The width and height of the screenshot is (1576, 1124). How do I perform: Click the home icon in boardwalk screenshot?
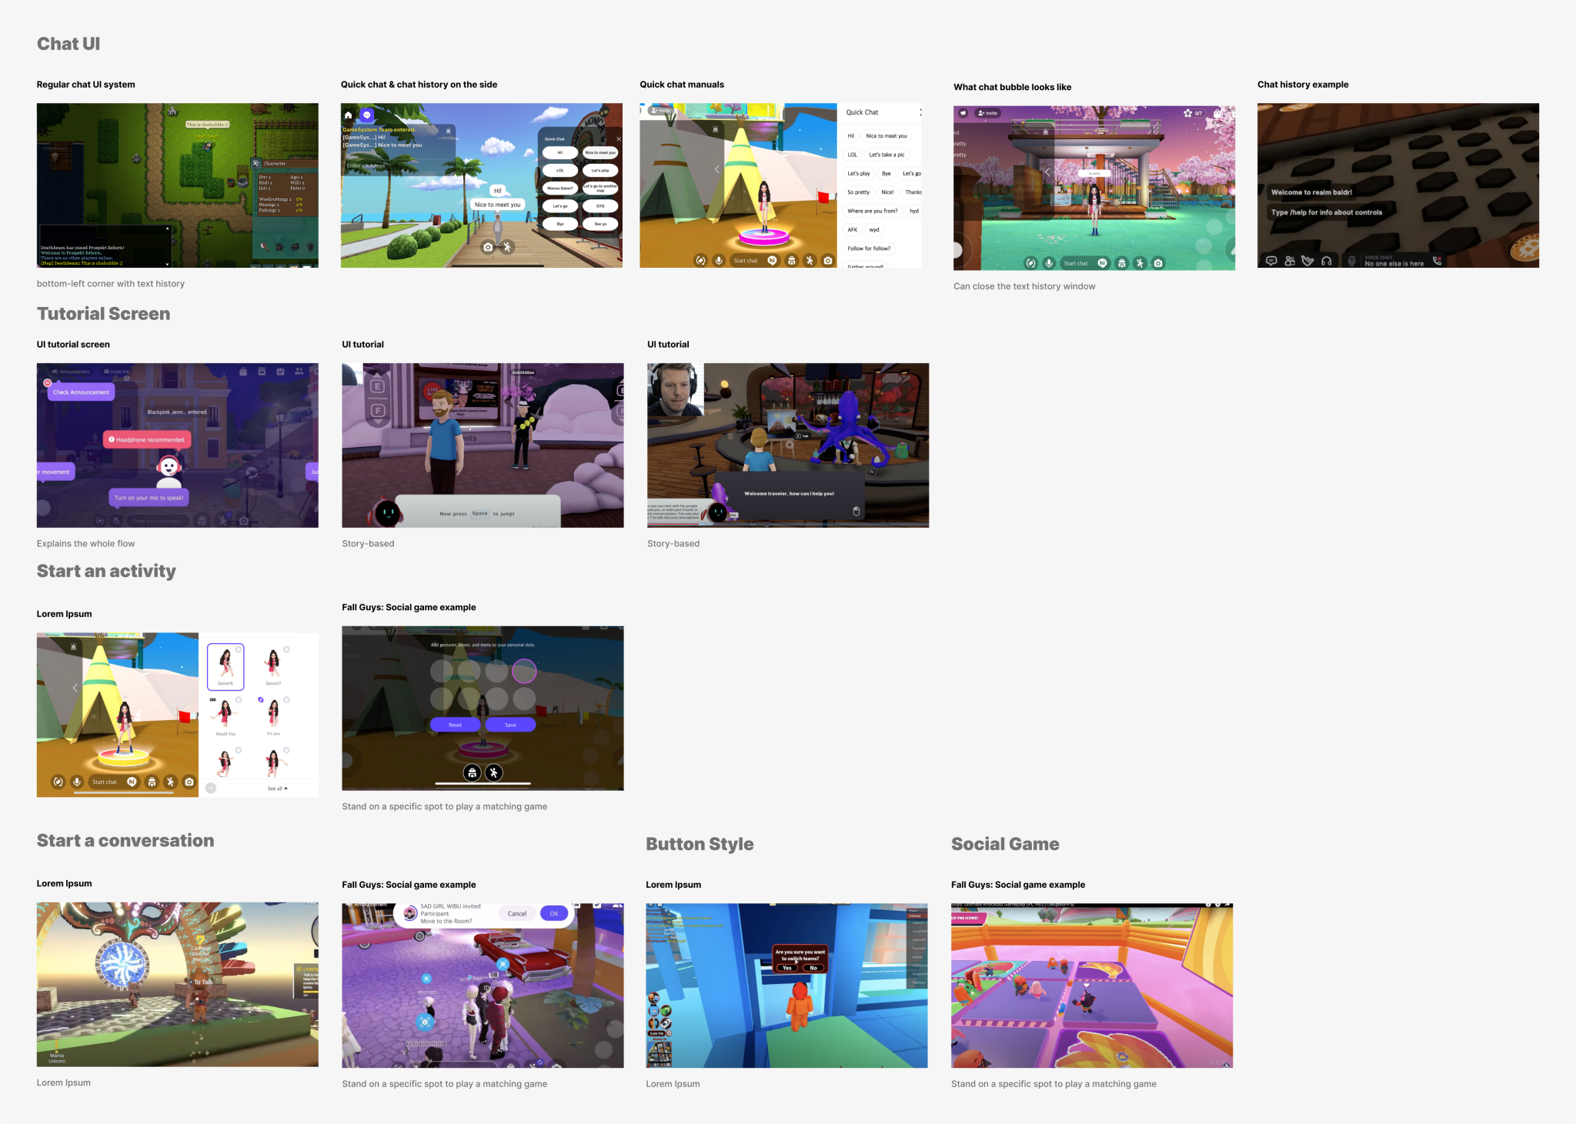point(348,115)
